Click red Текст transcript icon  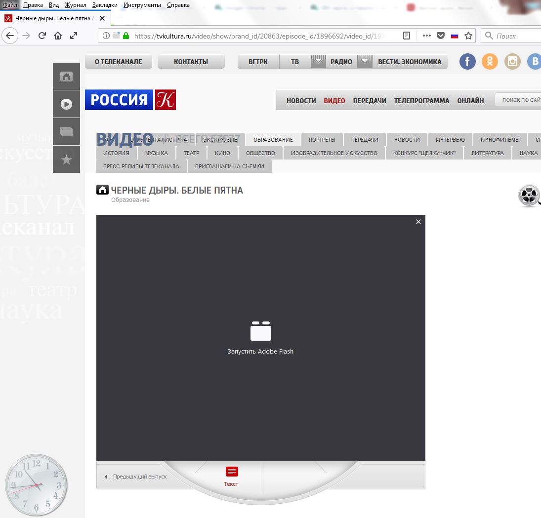231,477
